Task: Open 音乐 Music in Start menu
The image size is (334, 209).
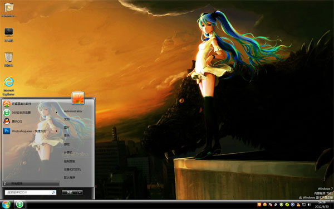Action: coord(67,135)
